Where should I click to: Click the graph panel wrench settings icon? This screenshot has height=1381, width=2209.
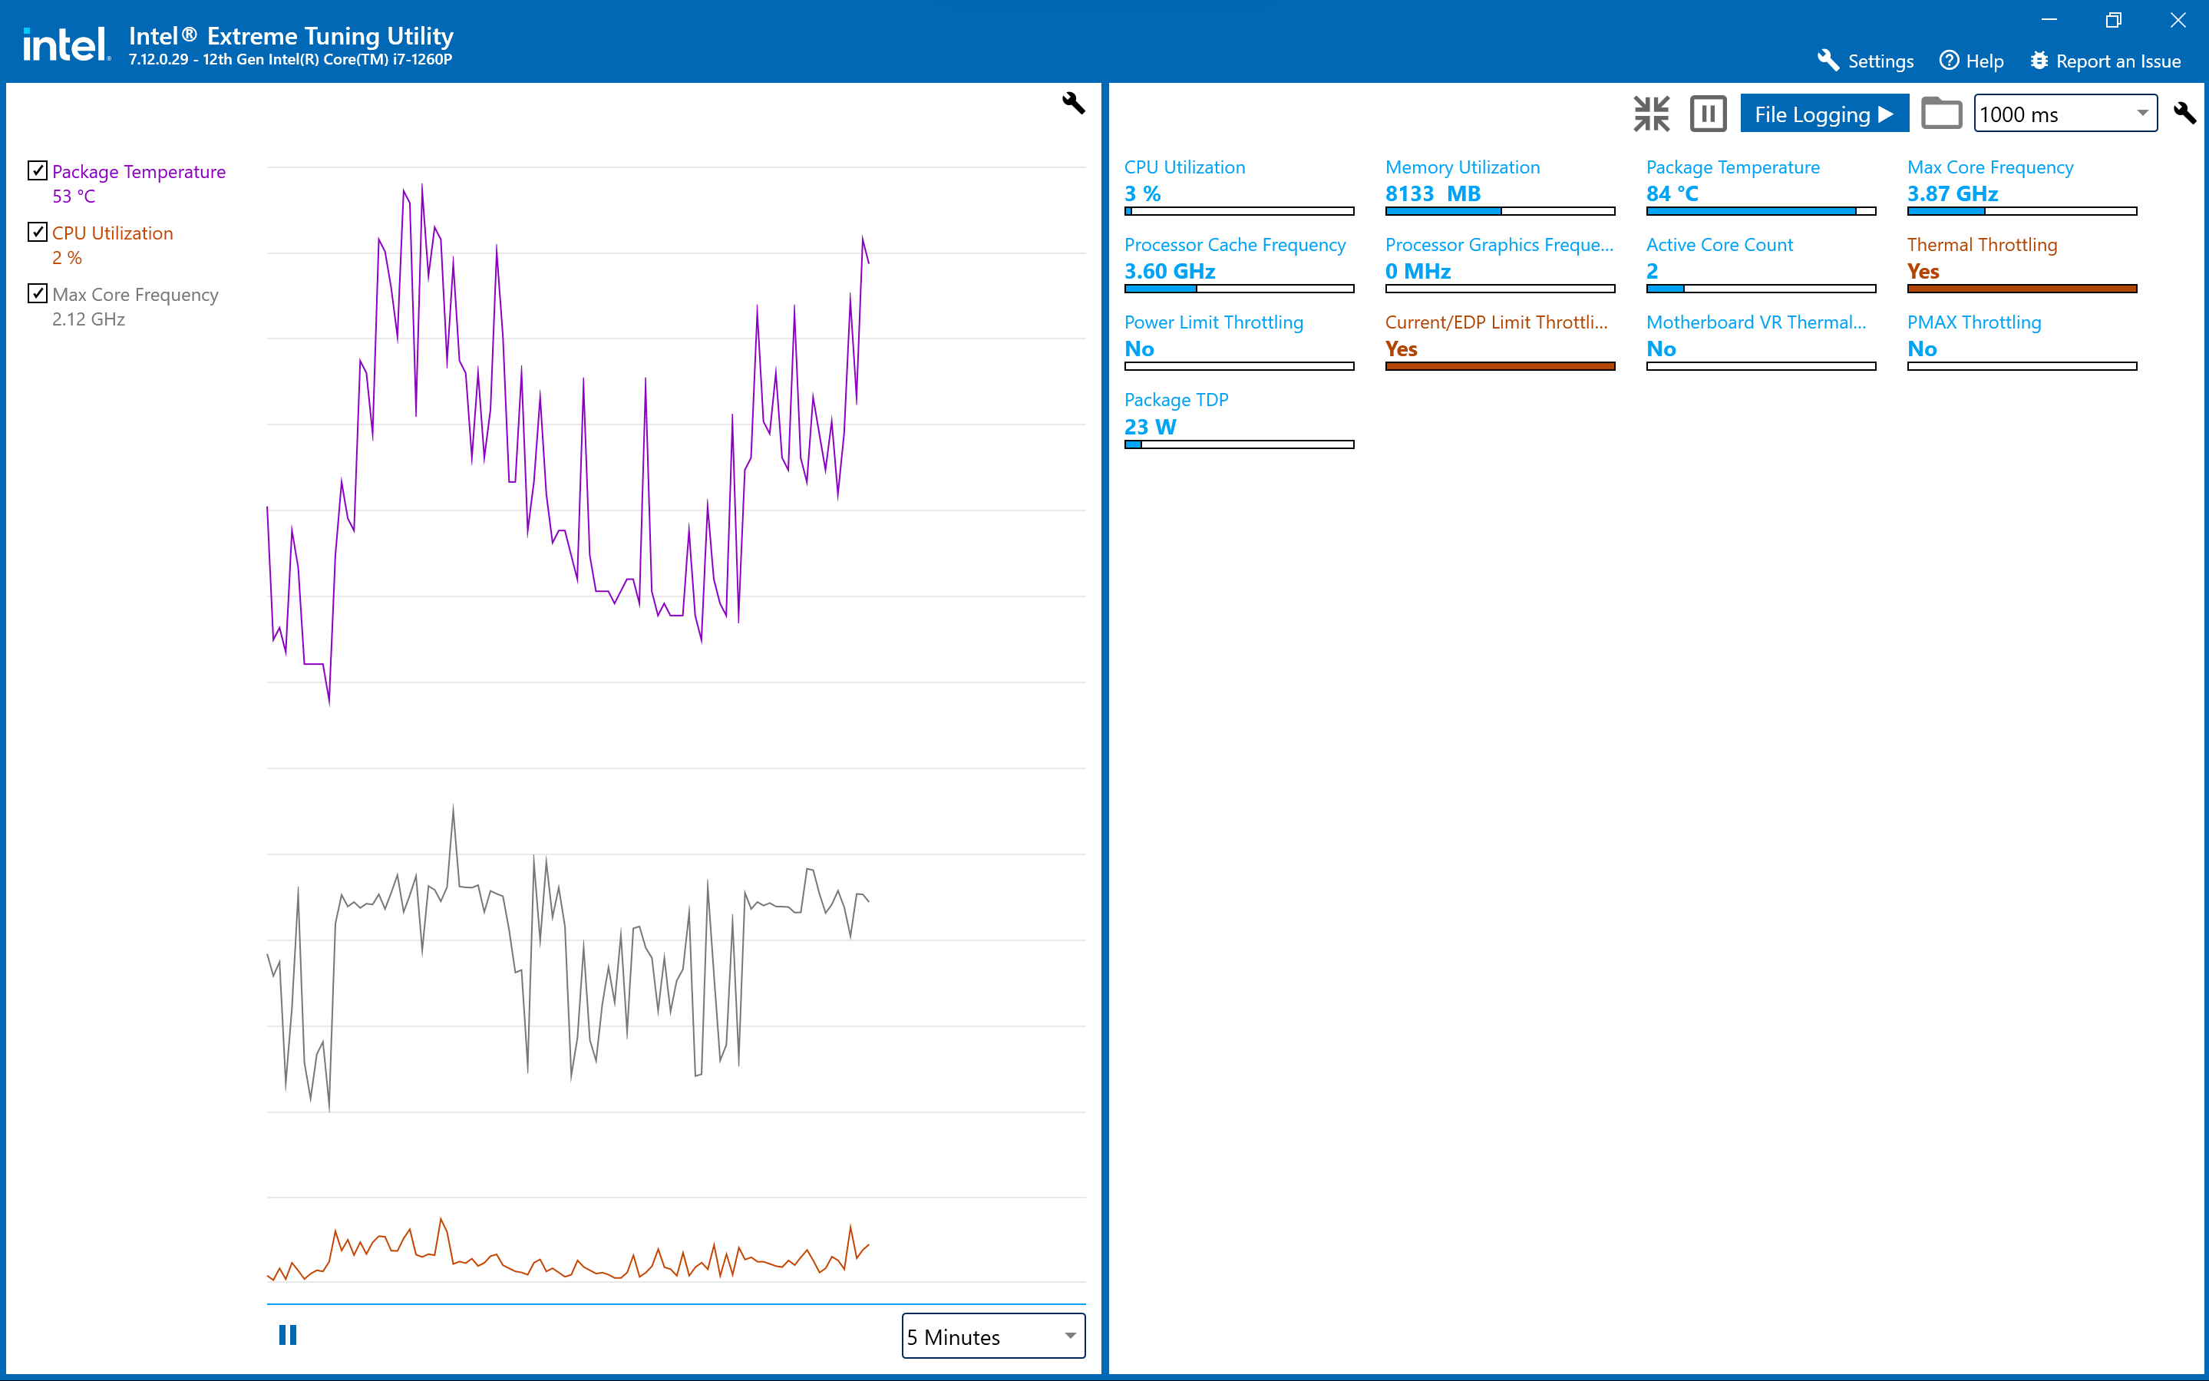tap(1073, 102)
